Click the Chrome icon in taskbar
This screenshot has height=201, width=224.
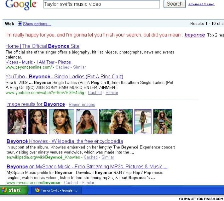point(37,190)
